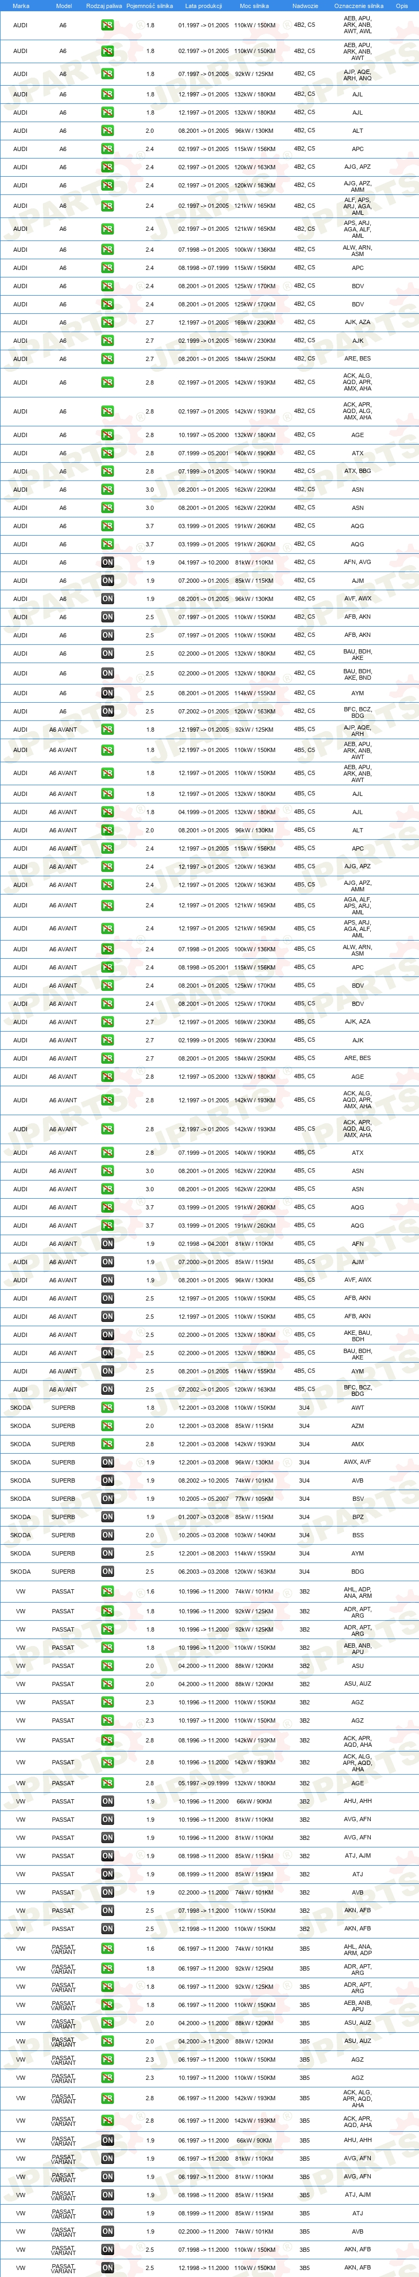This screenshot has width=419, height=2277.
Task: Click the diesel ON icon for Skoda Superb AYM
Action: pyautogui.click(x=107, y=1554)
